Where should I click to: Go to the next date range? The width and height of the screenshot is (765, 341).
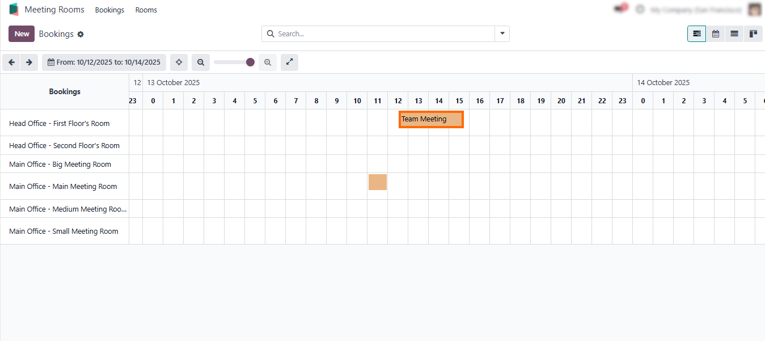(x=29, y=62)
